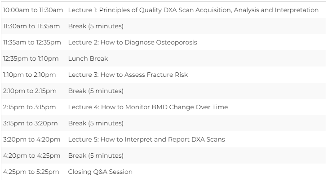Select Lecture 3: How to Assess Fracture Risk

[128, 75]
